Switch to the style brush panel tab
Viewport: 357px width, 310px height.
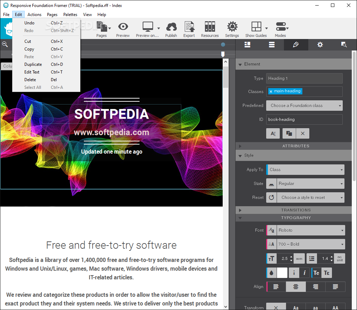click(x=296, y=45)
